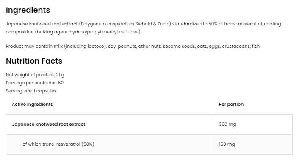Click the Net weight of product line
The image size is (299, 161).
[35, 75]
